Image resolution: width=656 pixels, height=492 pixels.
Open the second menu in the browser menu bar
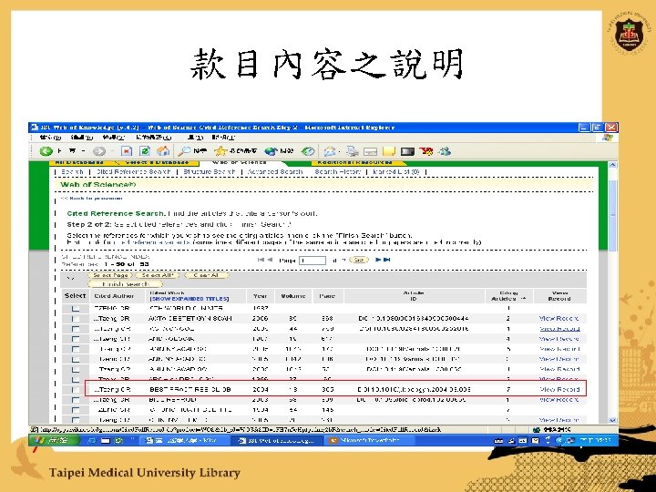point(82,138)
